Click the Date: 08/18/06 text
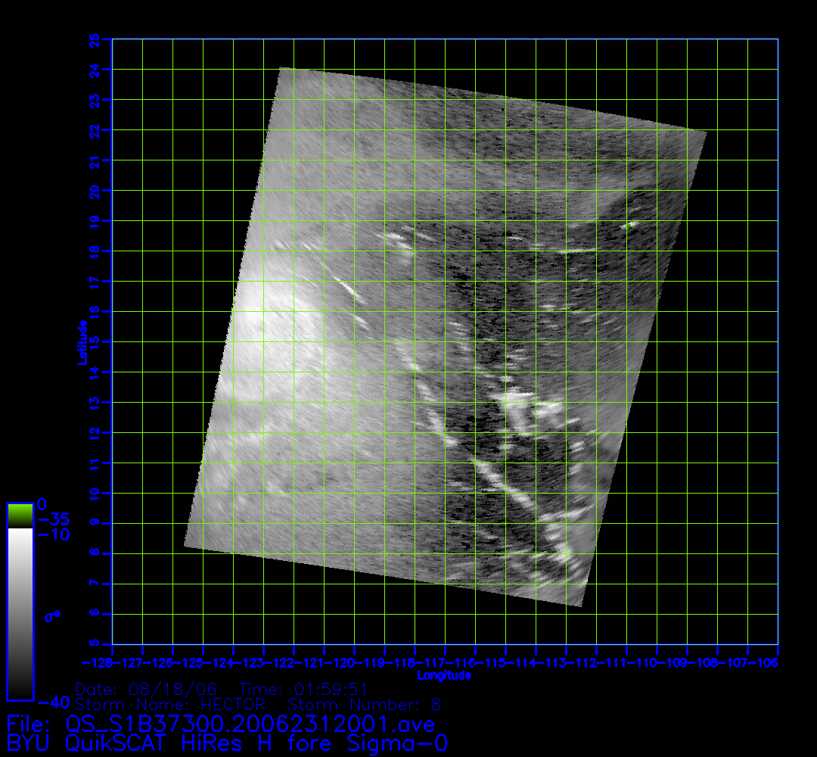 point(147,690)
